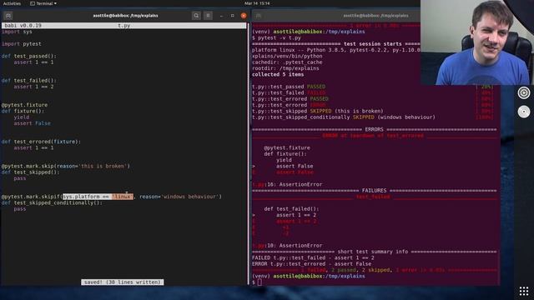Screen dimensions: 534x300
Task: Click 'def test_skipped_conditionally():' line
Action: tap(52, 203)
